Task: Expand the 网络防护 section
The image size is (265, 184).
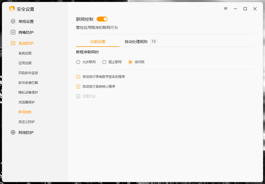Action: pos(26,133)
